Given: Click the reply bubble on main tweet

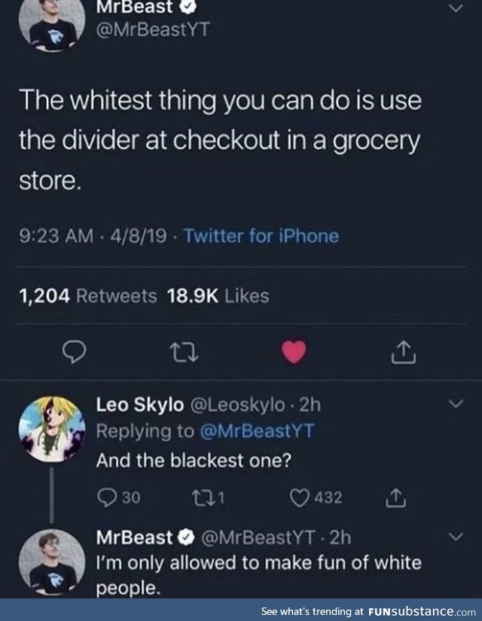Looking at the screenshot, I should pyautogui.click(x=75, y=352).
